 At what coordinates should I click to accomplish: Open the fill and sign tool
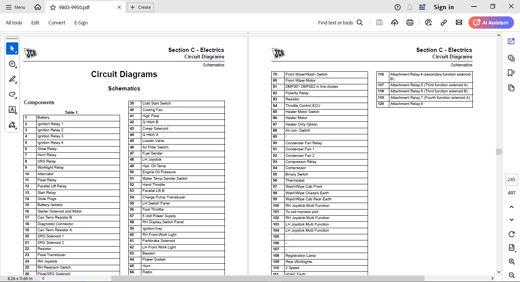[x=12, y=125]
